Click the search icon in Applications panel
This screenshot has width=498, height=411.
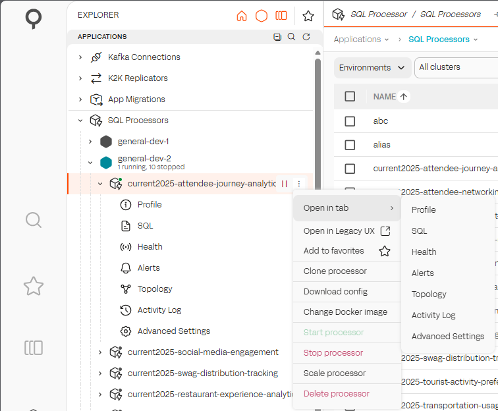tap(292, 37)
